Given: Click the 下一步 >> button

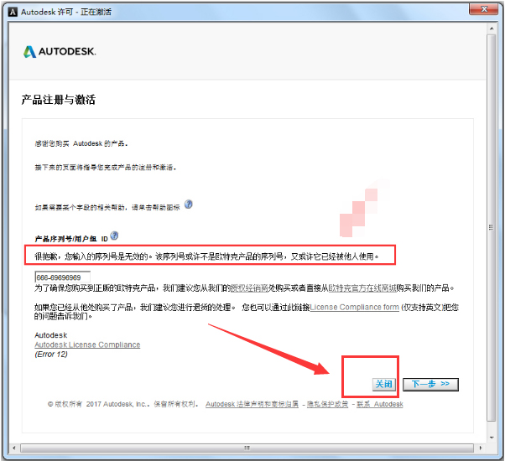Looking at the screenshot, I should click(x=430, y=384).
